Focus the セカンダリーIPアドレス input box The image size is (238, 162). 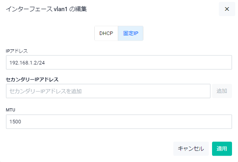(108, 91)
